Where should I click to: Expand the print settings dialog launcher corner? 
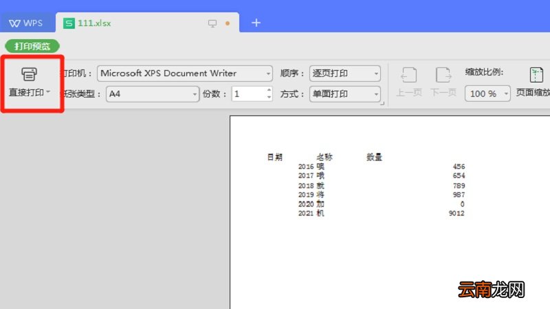(382, 104)
